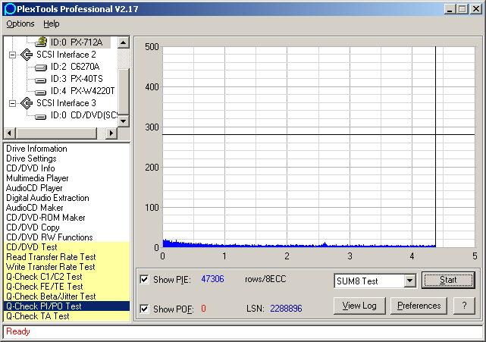Select Q-Check FE/TE Test

67,287
